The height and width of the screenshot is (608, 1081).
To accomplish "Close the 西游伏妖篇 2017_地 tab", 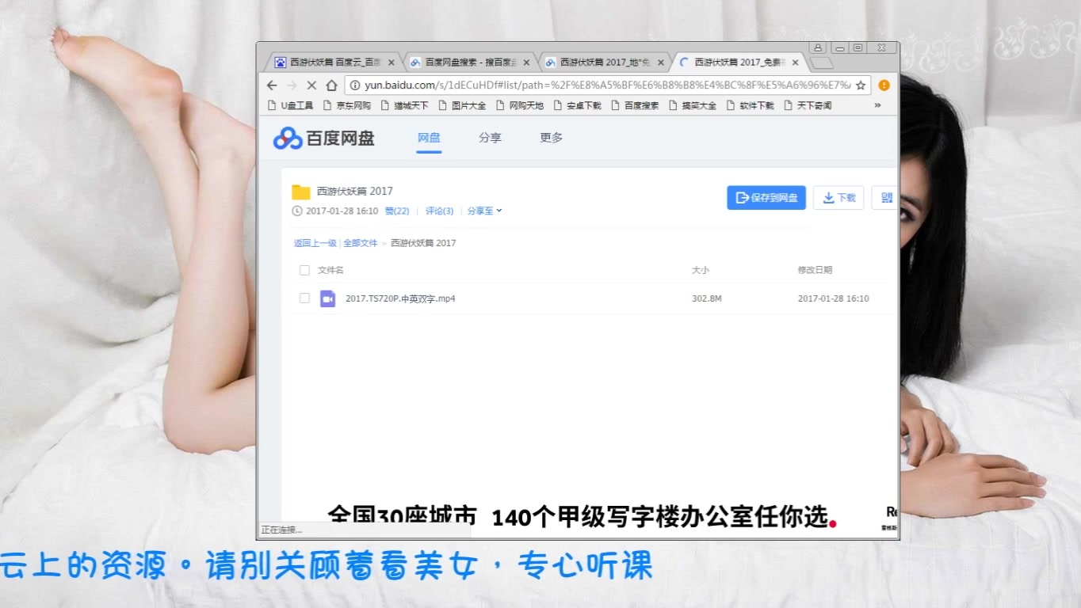I will pos(661,63).
